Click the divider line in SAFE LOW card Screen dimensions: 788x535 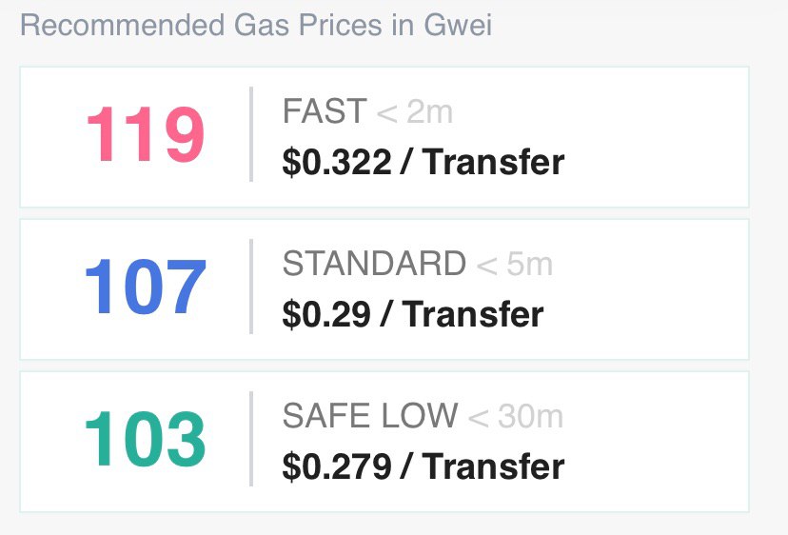point(251,439)
